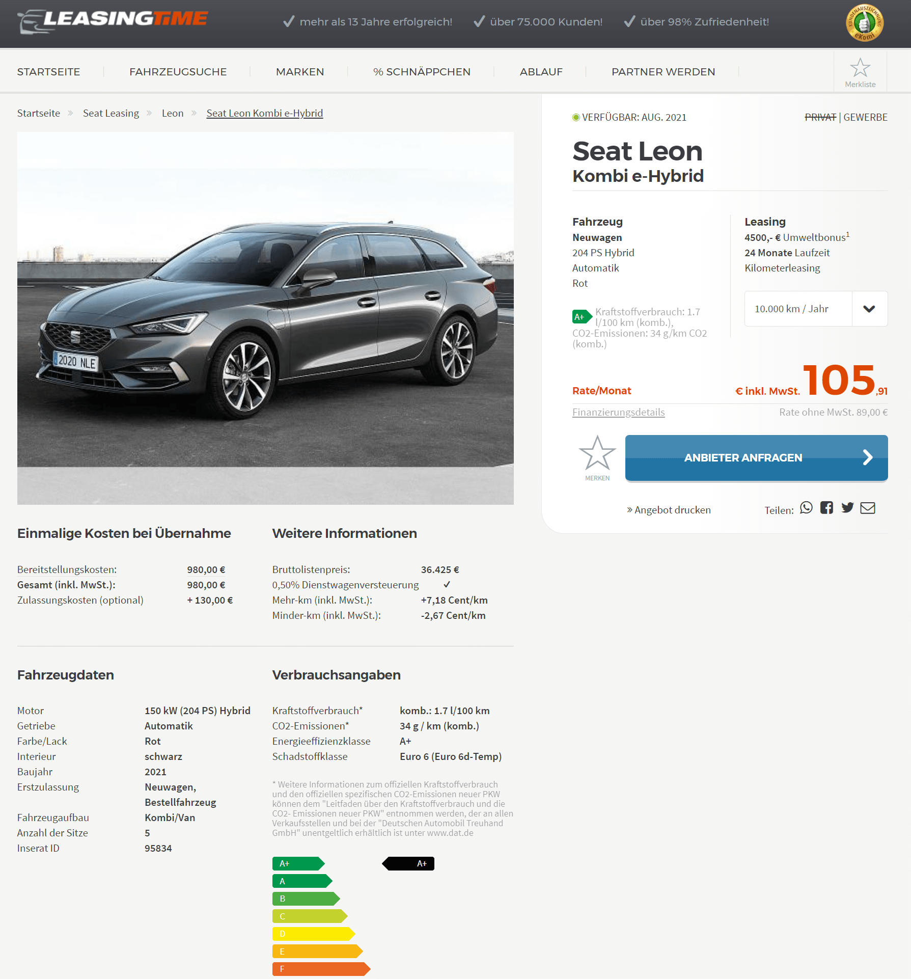Click the Mehr-km '+7,18 Cent/km' value
The height and width of the screenshot is (979, 911).
[454, 600]
